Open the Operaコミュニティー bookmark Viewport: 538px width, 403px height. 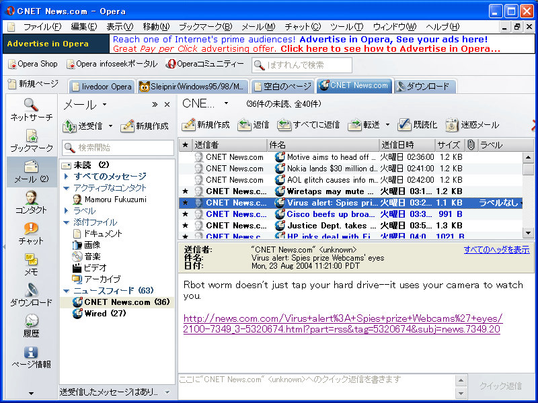tap(204, 64)
